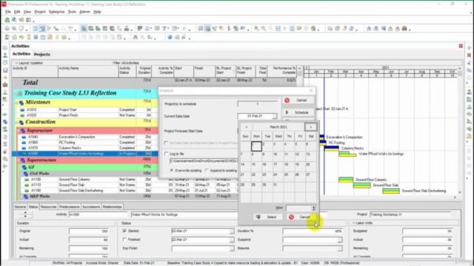Image resolution: width=474 pixels, height=266 pixels.
Task: Toggle Set Data Date and Planned Start checkbox
Action: (166, 143)
